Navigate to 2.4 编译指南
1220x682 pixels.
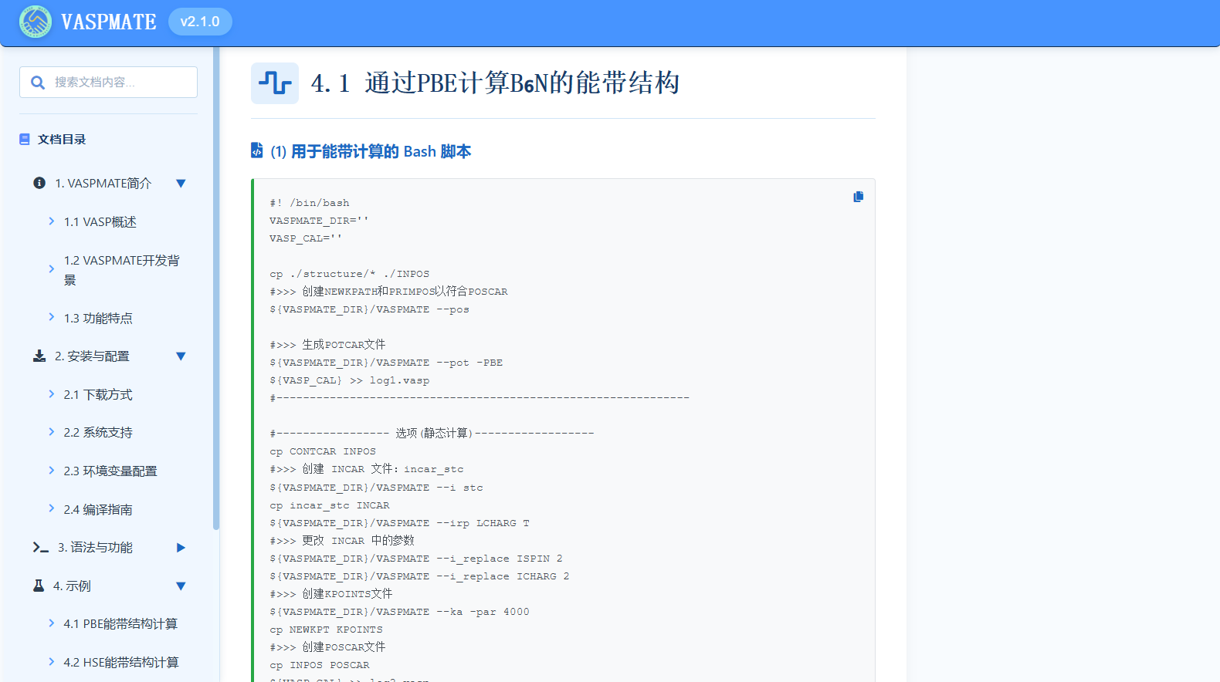click(x=97, y=510)
